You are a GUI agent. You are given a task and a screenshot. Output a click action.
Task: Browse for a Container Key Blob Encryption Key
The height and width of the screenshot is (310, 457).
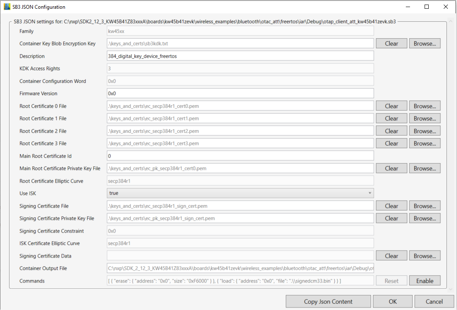[x=425, y=43]
